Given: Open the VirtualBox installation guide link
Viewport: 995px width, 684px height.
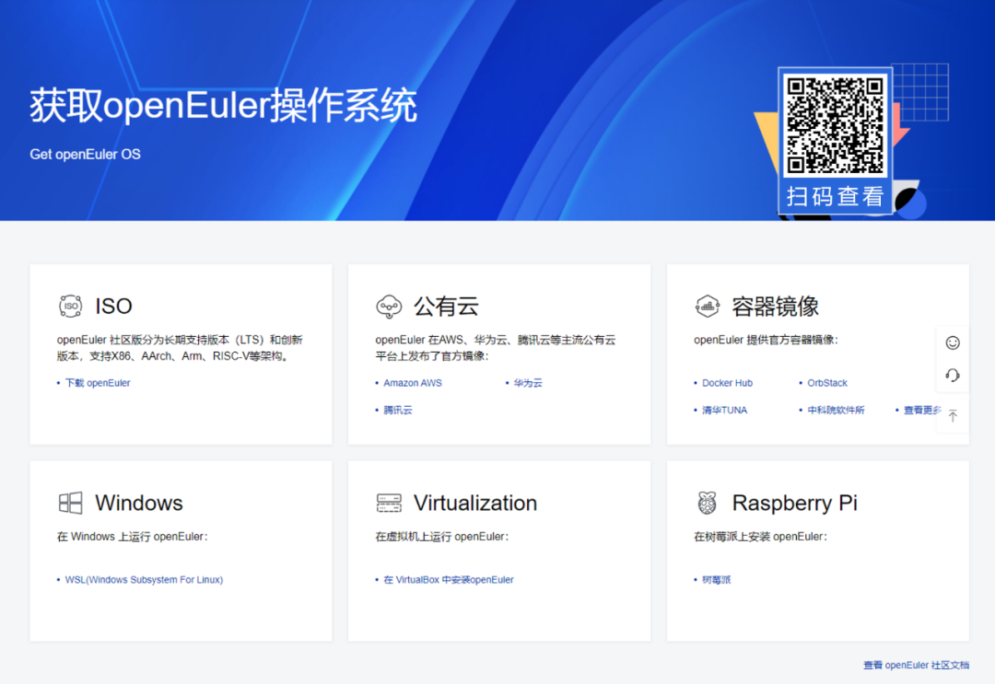Looking at the screenshot, I should [449, 580].
